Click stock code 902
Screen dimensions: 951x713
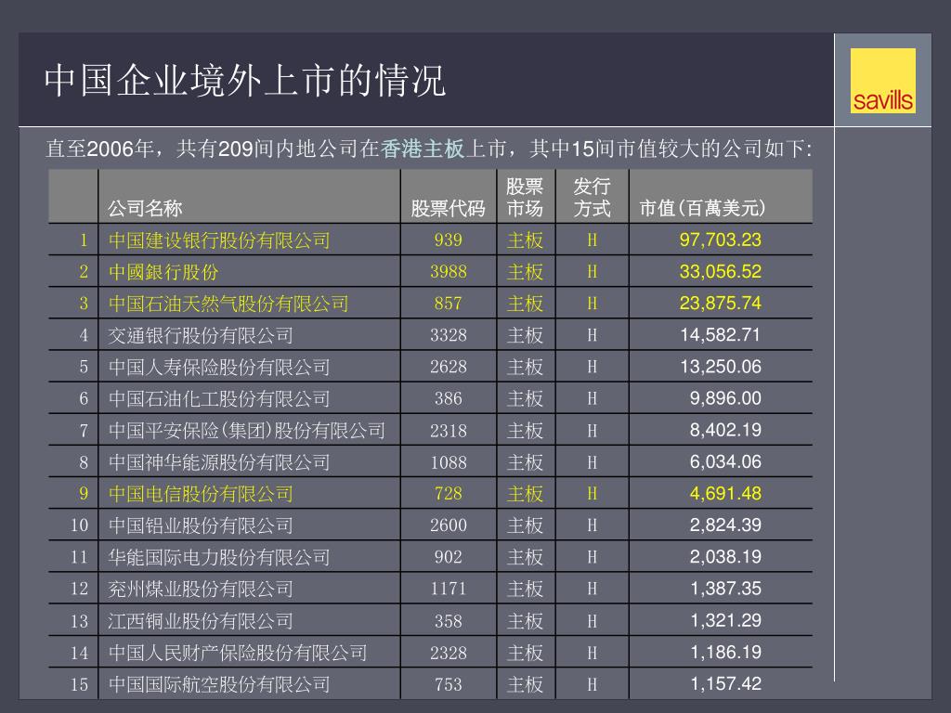[x=449, y=557]
